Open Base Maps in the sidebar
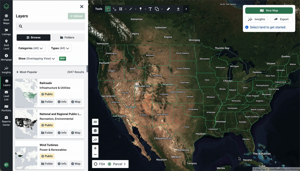The width and height of the screenshot is (300, 171). (x=6, y=19)
